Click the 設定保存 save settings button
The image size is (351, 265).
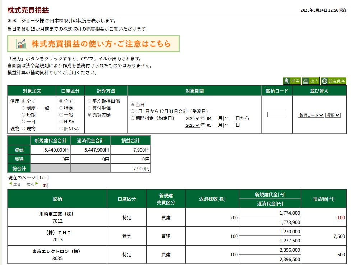pos(333,81)
